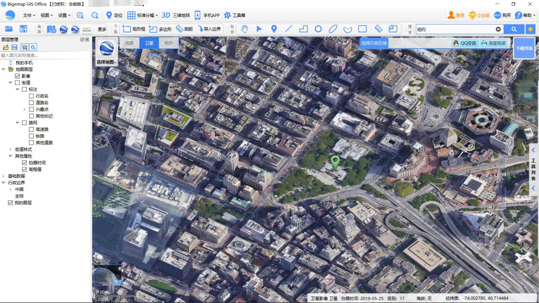Expand the 中国 boundary node
This screenshot has width=539, height=303.
(10, 189)
